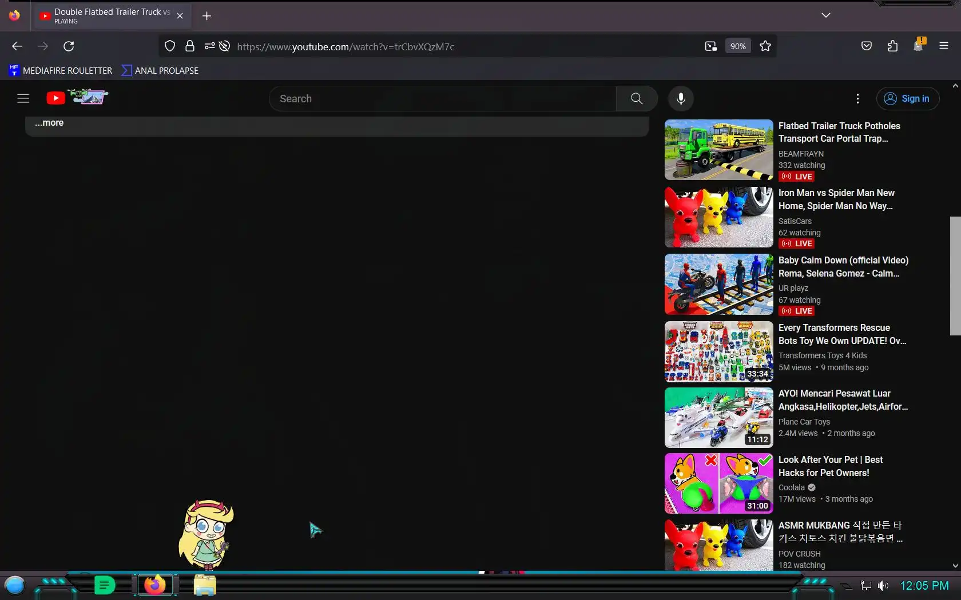Open Look After Your Pet title

pos(831,466)
